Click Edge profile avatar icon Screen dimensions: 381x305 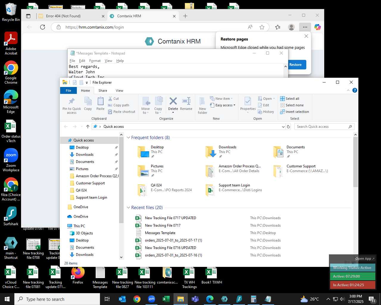(291, 27)
